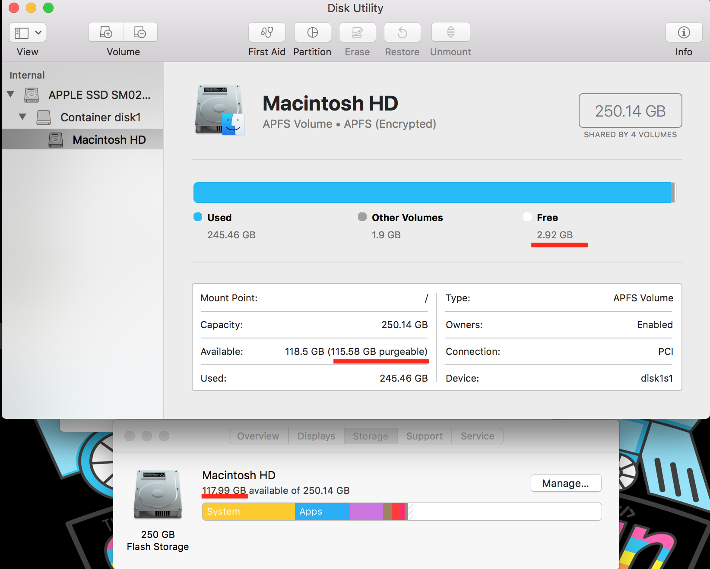The height and width of the screenshot is (569, 710).
Task: Show Info for the selected volume
Action: pyautogui.click(x=684, y=32)
